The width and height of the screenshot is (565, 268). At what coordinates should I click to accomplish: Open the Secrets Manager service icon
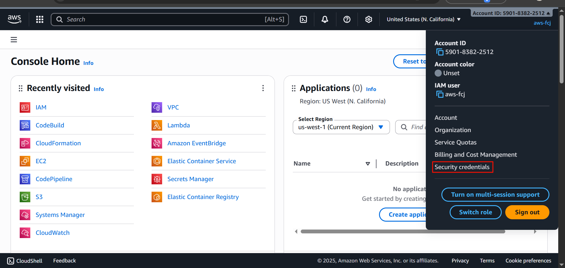click(x=157, y=179)
